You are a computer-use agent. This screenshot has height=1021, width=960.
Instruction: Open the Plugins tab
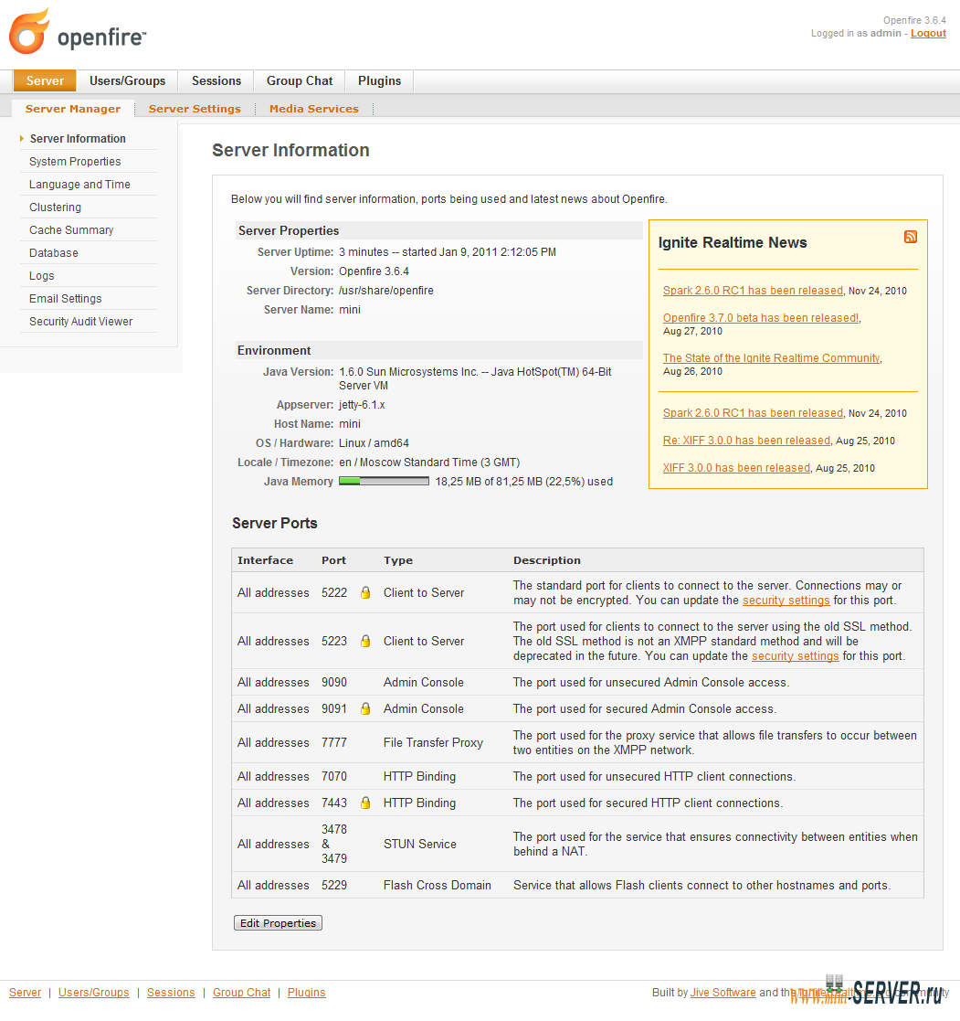[x=379, y=80]
